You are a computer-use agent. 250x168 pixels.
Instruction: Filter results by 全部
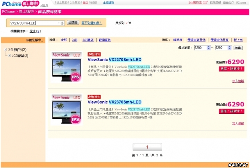click(64, 40)
